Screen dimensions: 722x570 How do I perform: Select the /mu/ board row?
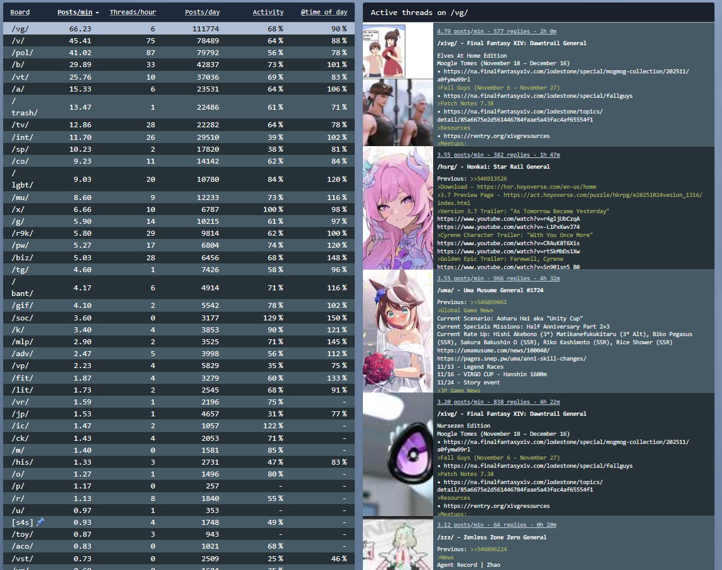179,198
